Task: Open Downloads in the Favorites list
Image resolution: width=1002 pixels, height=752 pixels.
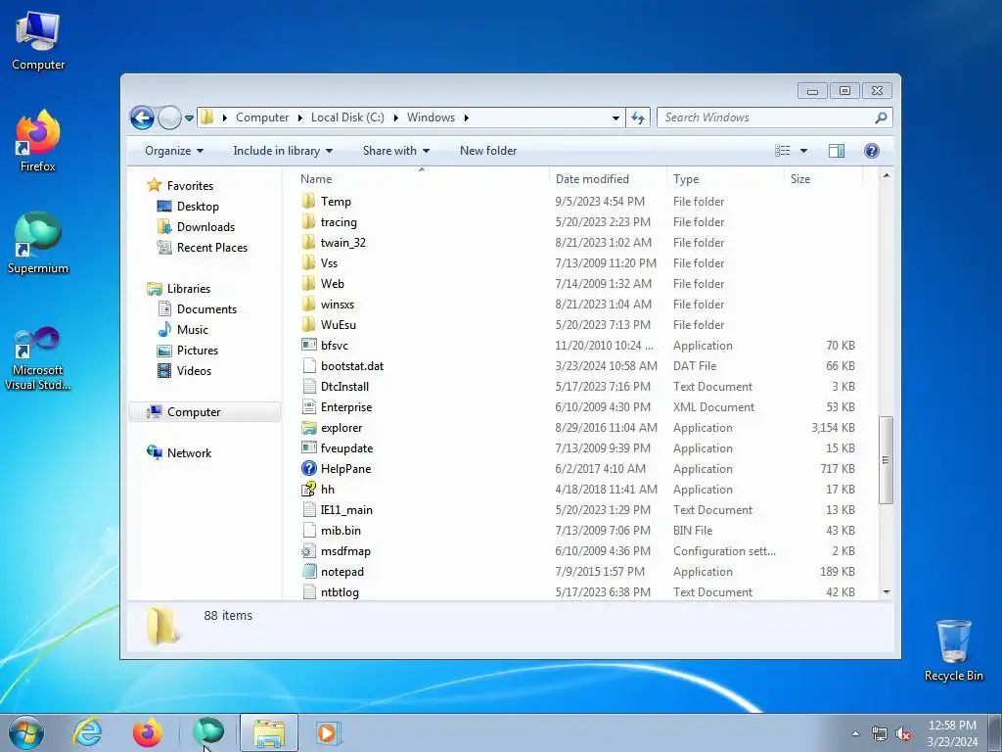Action: tap(205, 227)
